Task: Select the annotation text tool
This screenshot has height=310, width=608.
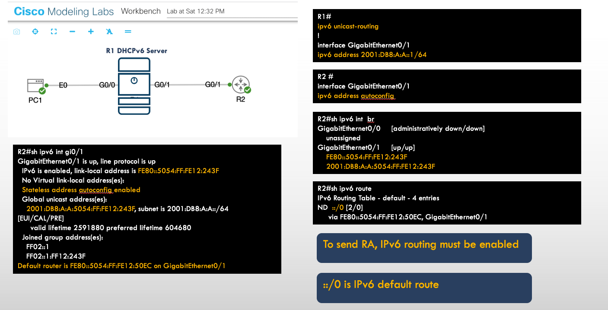Action: click(109, 31)
